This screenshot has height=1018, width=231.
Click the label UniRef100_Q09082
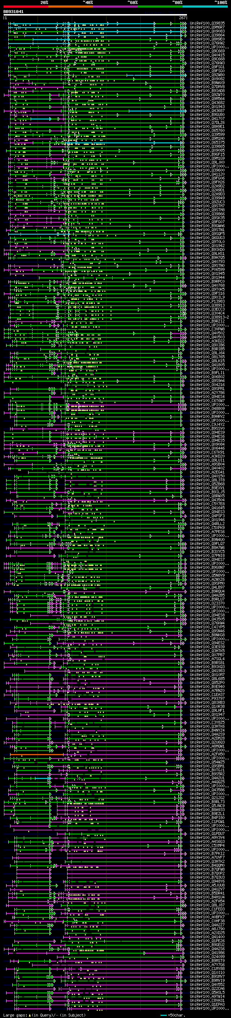click(207, 79)
